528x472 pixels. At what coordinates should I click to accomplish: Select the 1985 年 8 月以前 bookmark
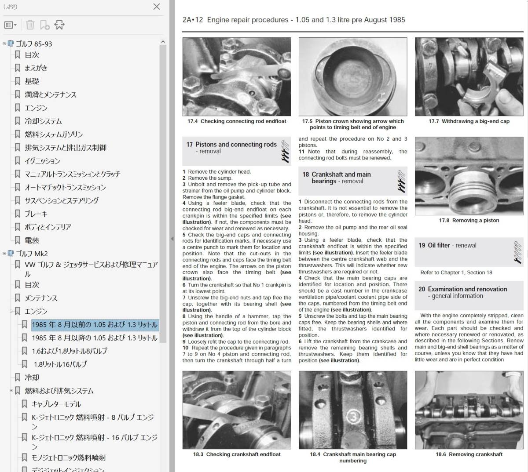click(95, 325)
